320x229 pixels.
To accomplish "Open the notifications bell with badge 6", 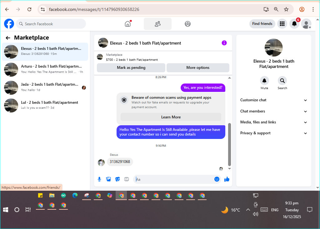I will [294, 24].
